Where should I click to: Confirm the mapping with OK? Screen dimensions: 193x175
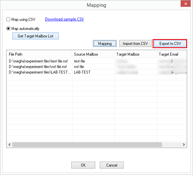click(83, 165)
